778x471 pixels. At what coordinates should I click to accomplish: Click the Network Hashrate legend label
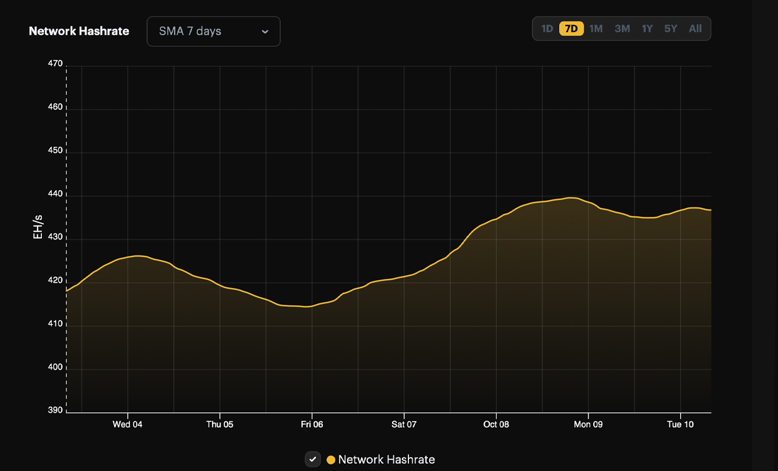pyautogui.click(x=386, y=460)
